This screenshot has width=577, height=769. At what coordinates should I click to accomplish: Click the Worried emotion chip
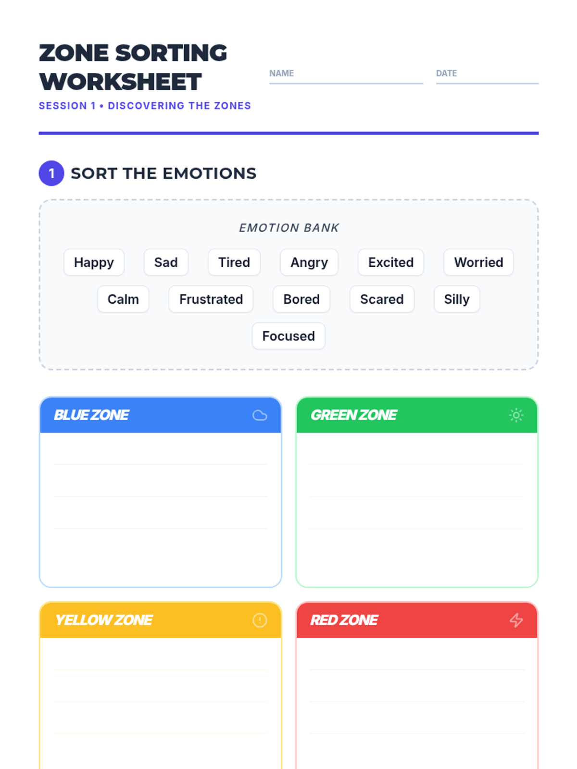pyautogui.click(x=478, y=262)
